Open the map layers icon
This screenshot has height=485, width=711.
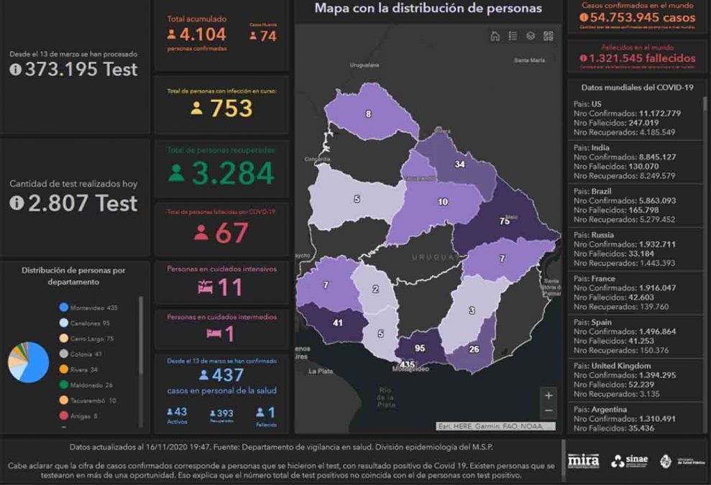click(531, 36)
